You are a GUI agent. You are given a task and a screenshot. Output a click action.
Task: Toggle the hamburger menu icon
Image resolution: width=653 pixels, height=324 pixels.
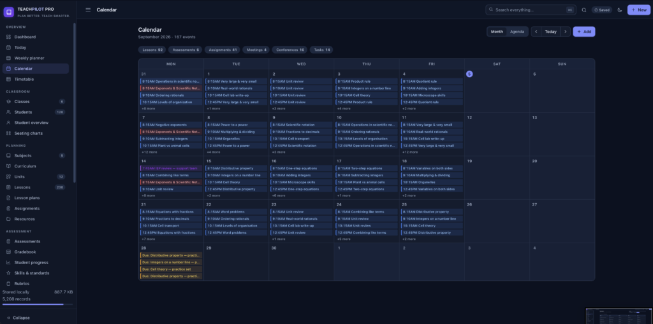pos(88,10)
